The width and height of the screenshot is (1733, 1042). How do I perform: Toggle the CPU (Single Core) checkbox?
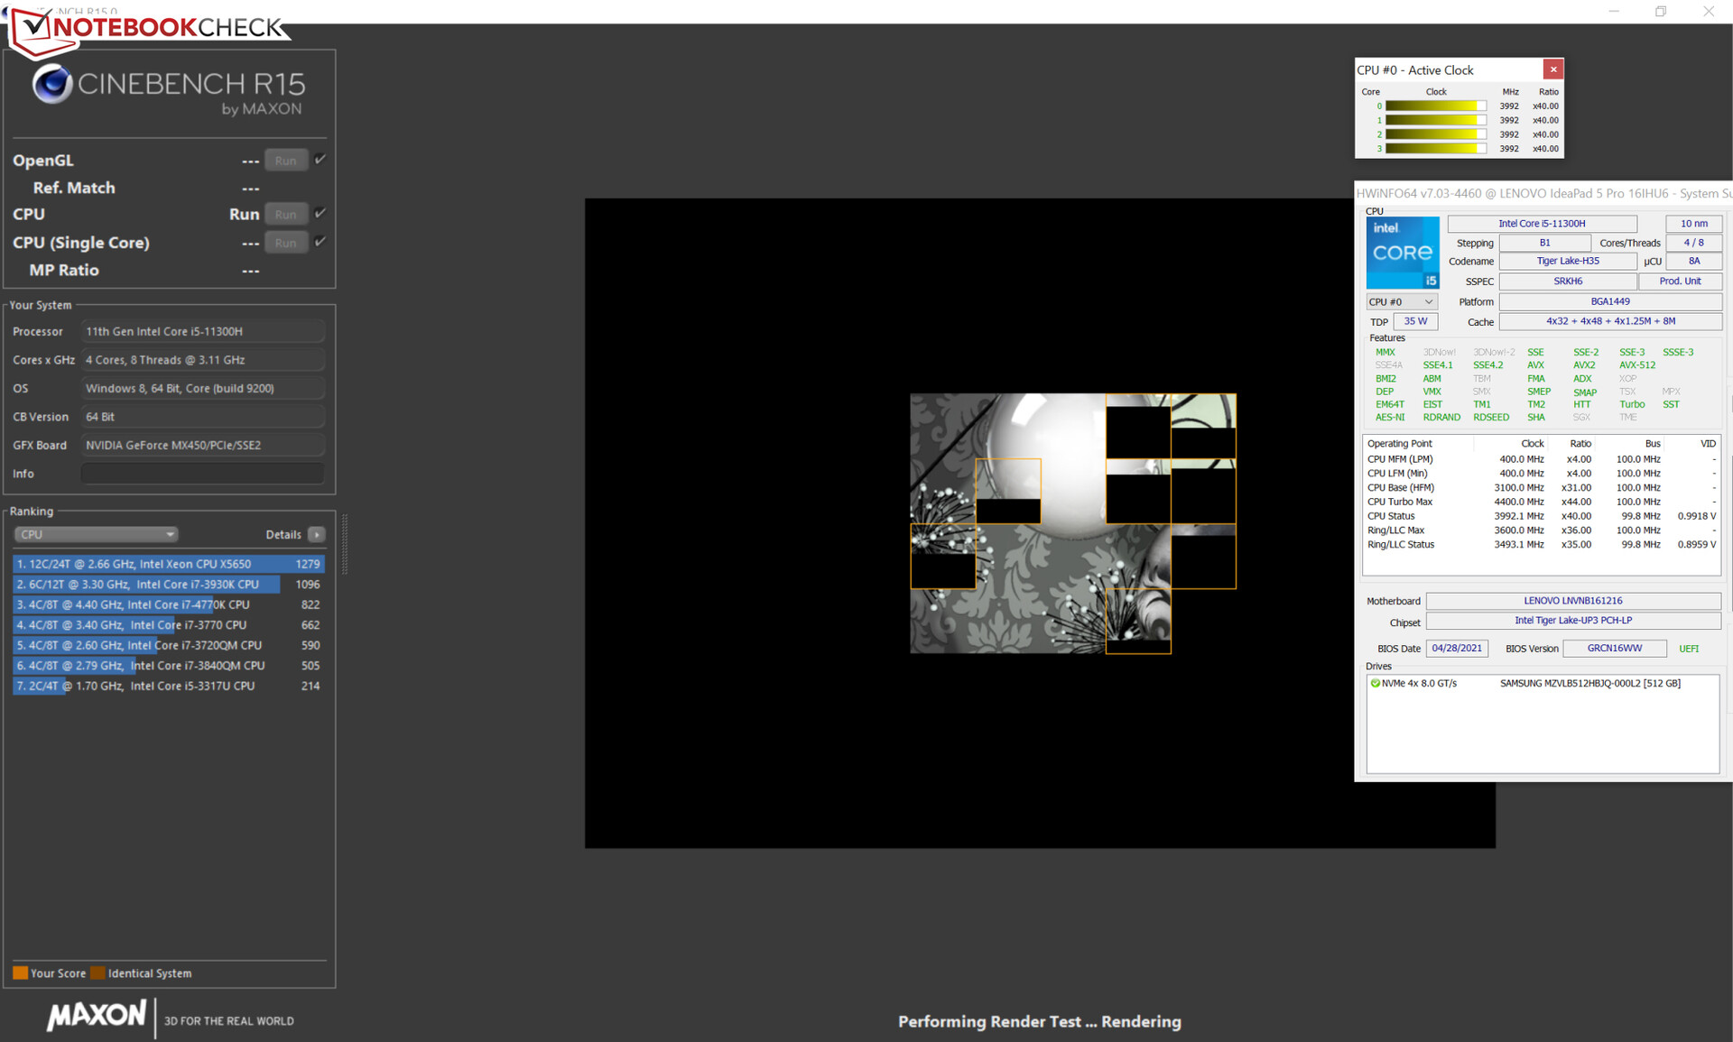click(x=320, y=242)
